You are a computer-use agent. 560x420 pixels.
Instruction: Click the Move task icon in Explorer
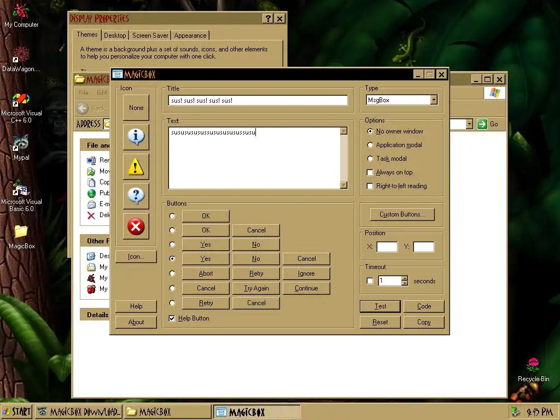[91, 171]
